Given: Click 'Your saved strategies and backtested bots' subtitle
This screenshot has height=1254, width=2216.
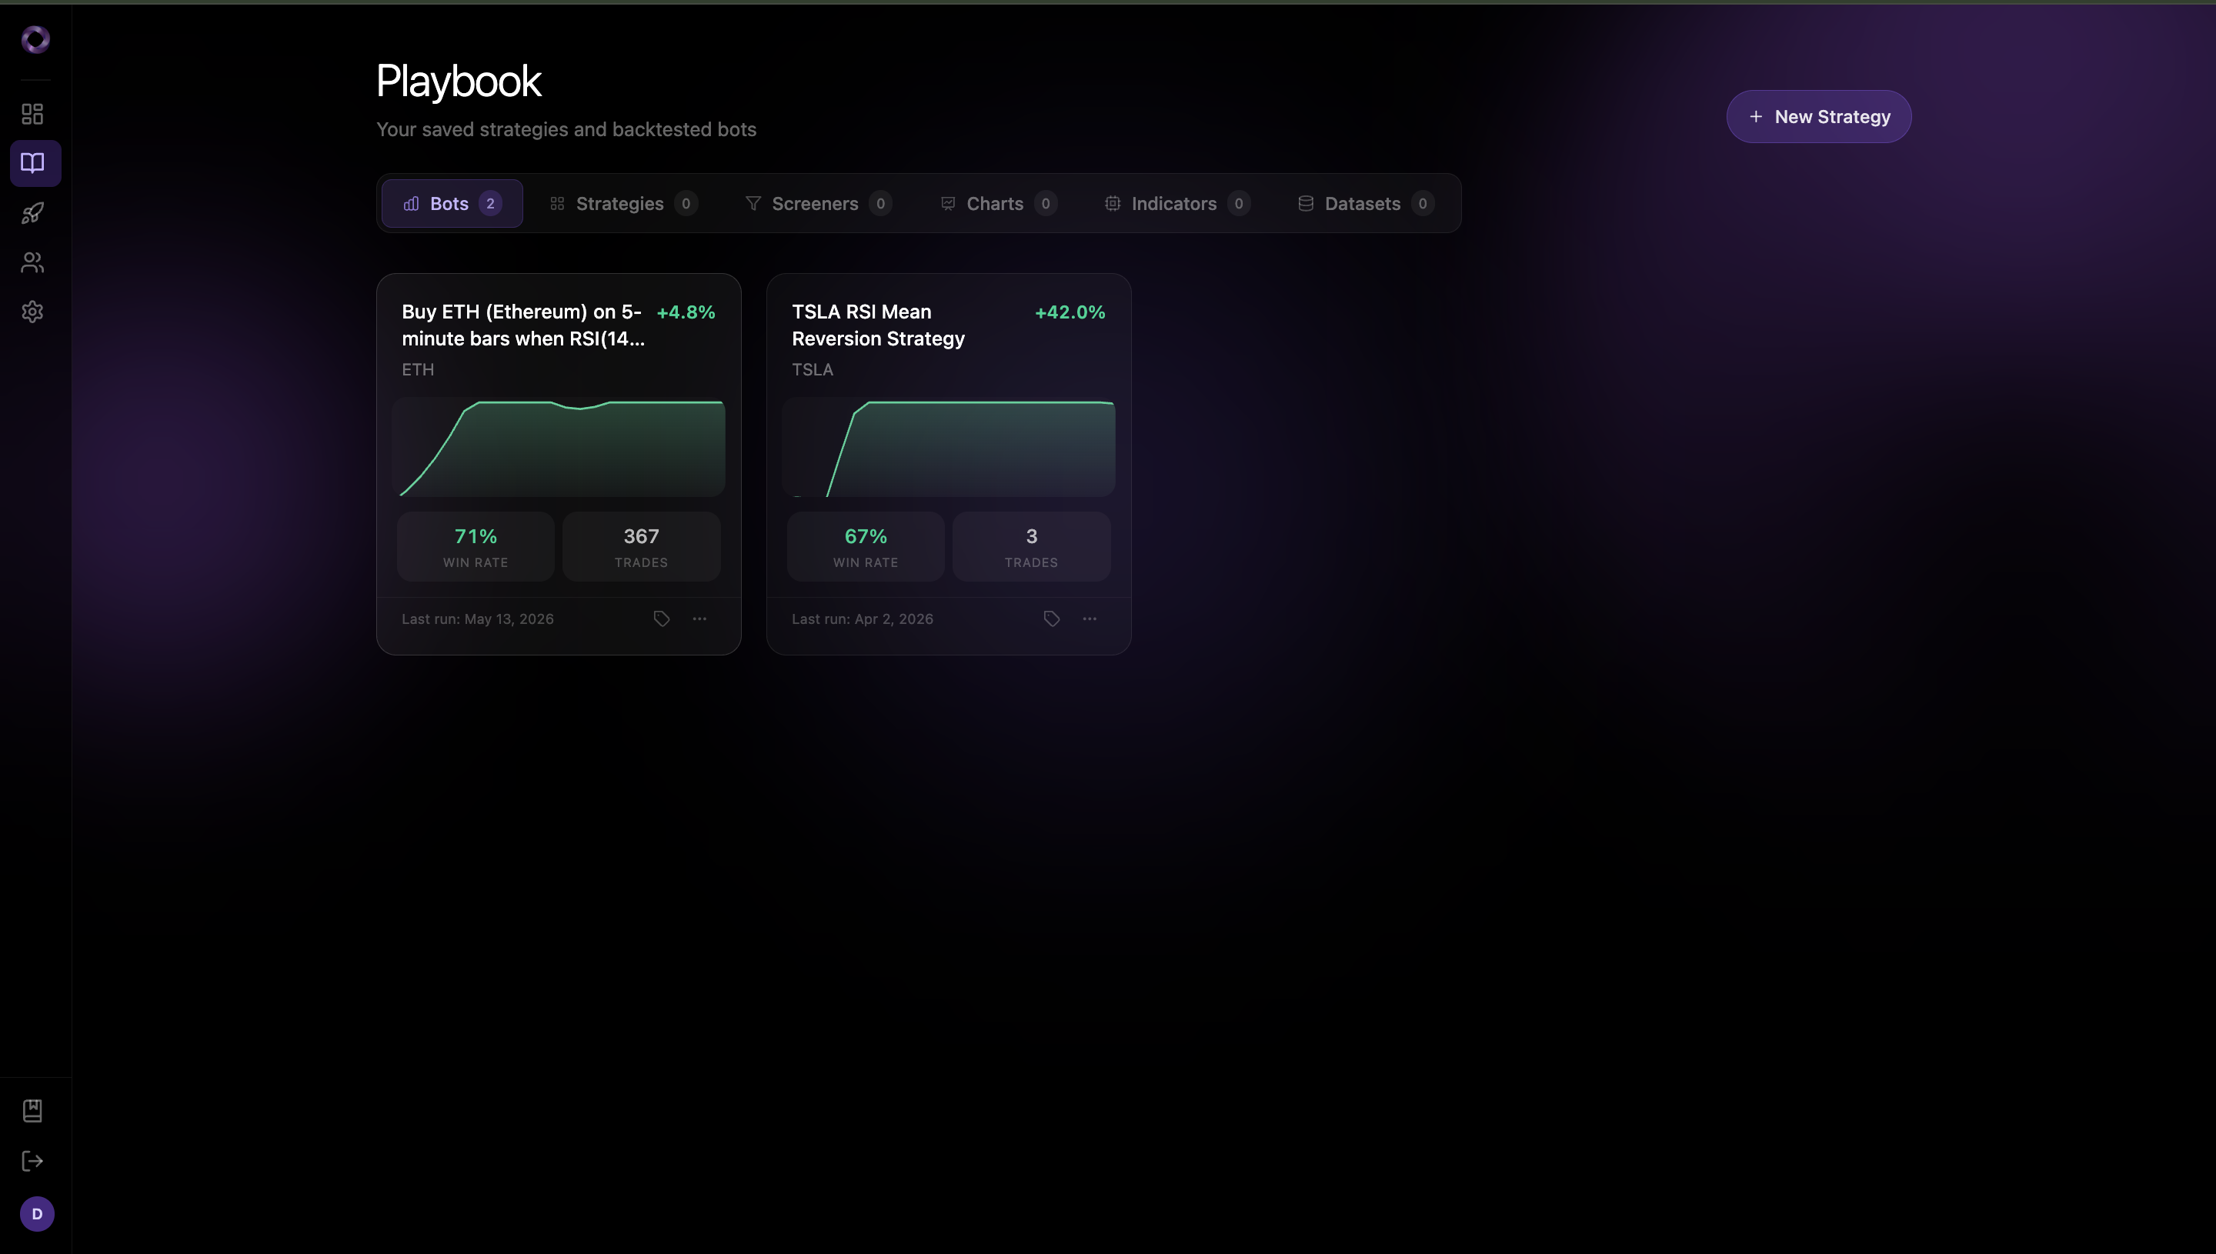Looking at the screenshot, I should (x=566, y=129).
